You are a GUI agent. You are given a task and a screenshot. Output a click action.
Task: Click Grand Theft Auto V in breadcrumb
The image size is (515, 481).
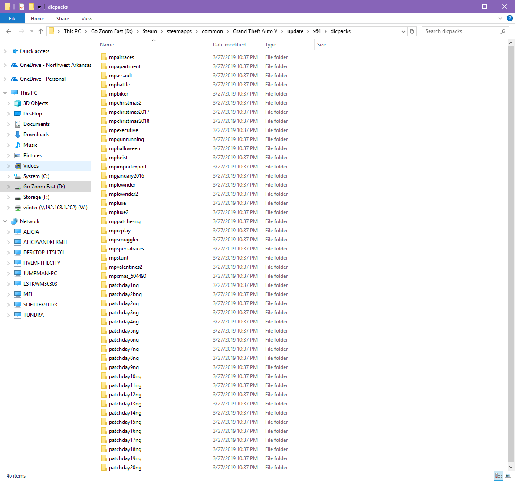click(x=255, y=31)
